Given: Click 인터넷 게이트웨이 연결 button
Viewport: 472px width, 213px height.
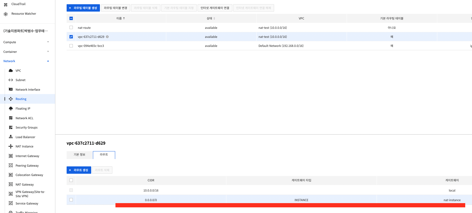Looking at the screenshot, I should point(215,8).
